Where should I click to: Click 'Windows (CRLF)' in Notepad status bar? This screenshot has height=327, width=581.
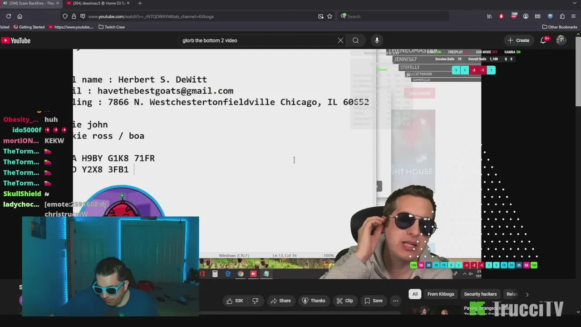coord(234,256)
